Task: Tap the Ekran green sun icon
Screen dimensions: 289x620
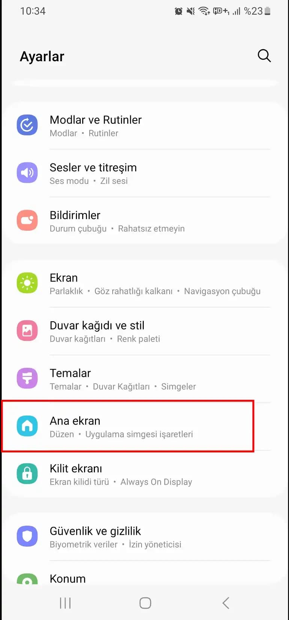Action: [x=27, y=283]
